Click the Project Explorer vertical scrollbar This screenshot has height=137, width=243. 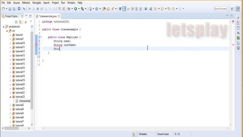pyautogui.click(x=32, y=70)
